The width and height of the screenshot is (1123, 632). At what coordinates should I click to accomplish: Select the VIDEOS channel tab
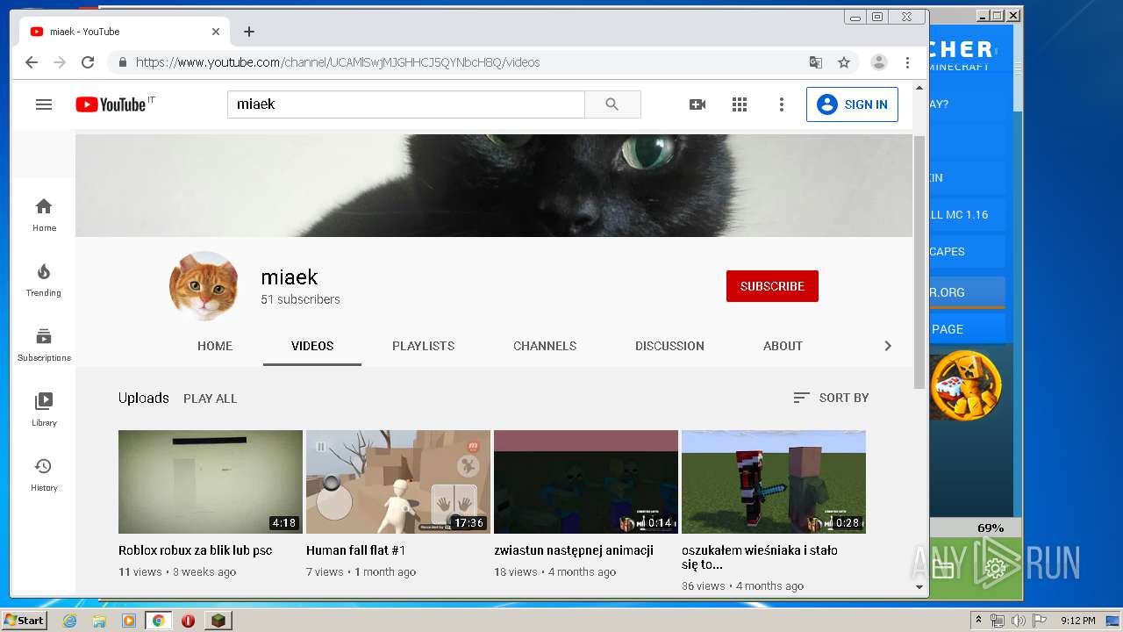coord(312,346)
